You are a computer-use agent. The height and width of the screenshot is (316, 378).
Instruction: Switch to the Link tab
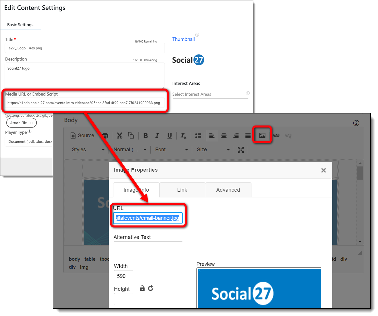point(182,190)
